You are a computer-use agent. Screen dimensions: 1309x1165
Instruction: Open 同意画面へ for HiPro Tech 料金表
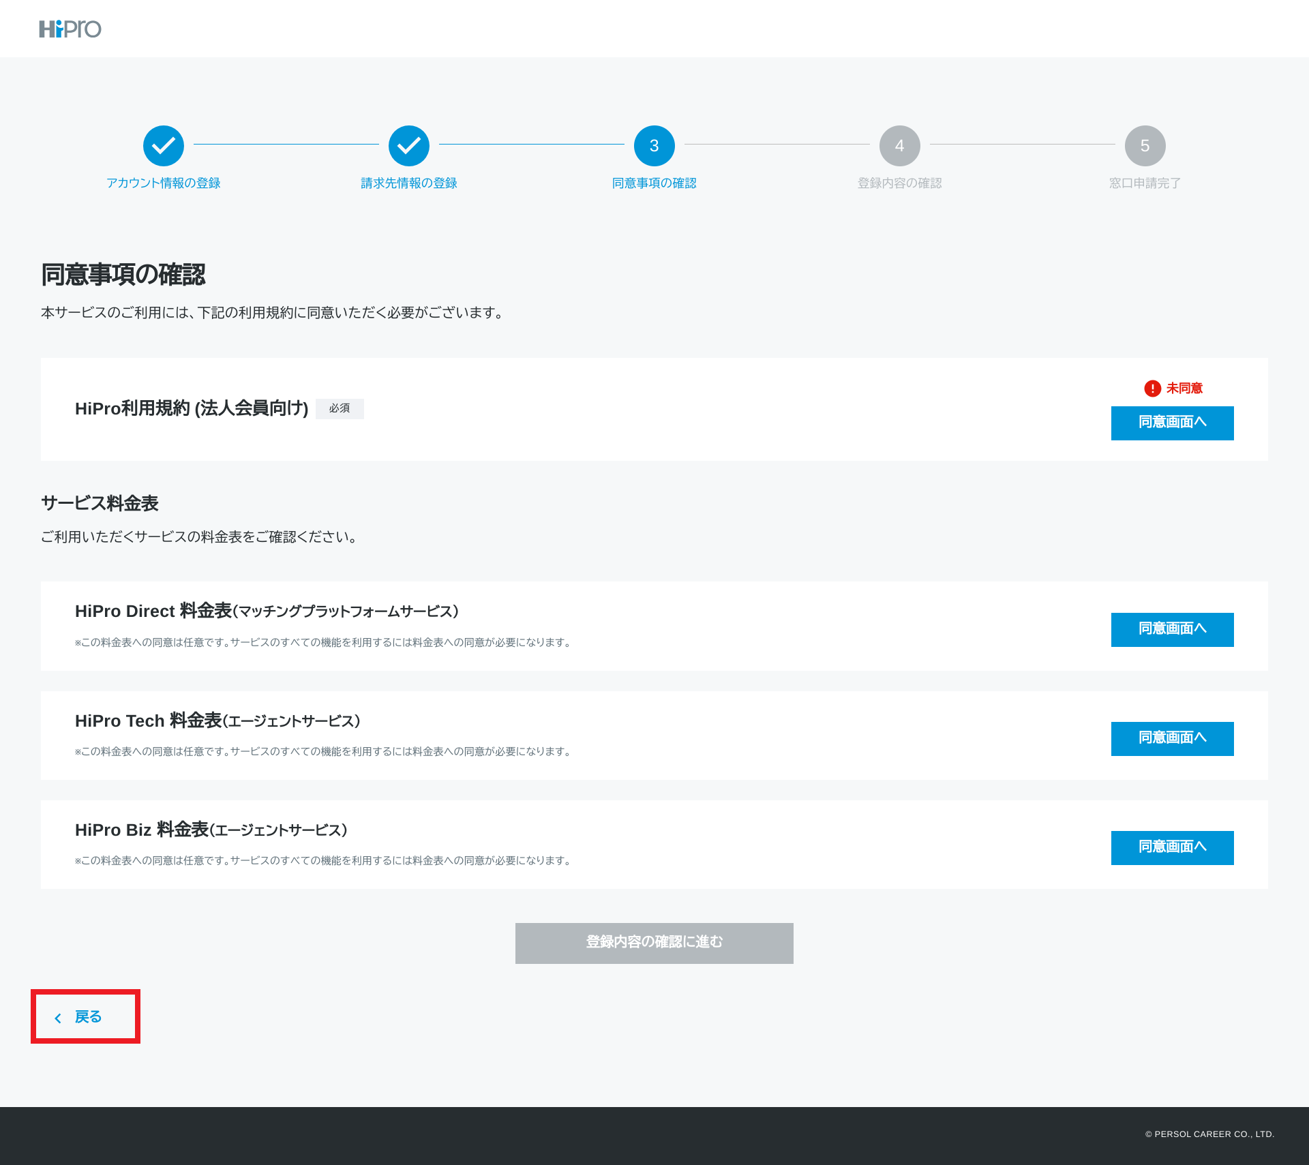1171,738
